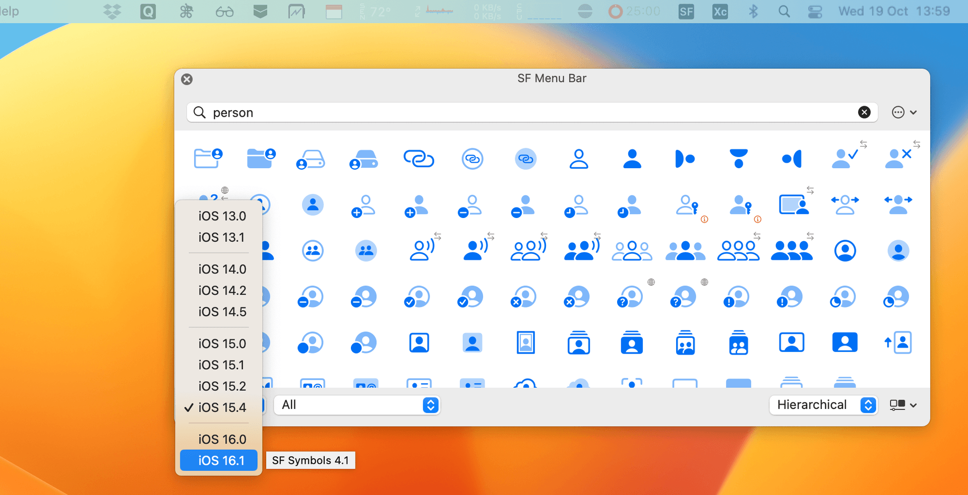Select iOS 14.2 from the version menu
This screenshot has width=968, height=495.
(x=222, y=291)
